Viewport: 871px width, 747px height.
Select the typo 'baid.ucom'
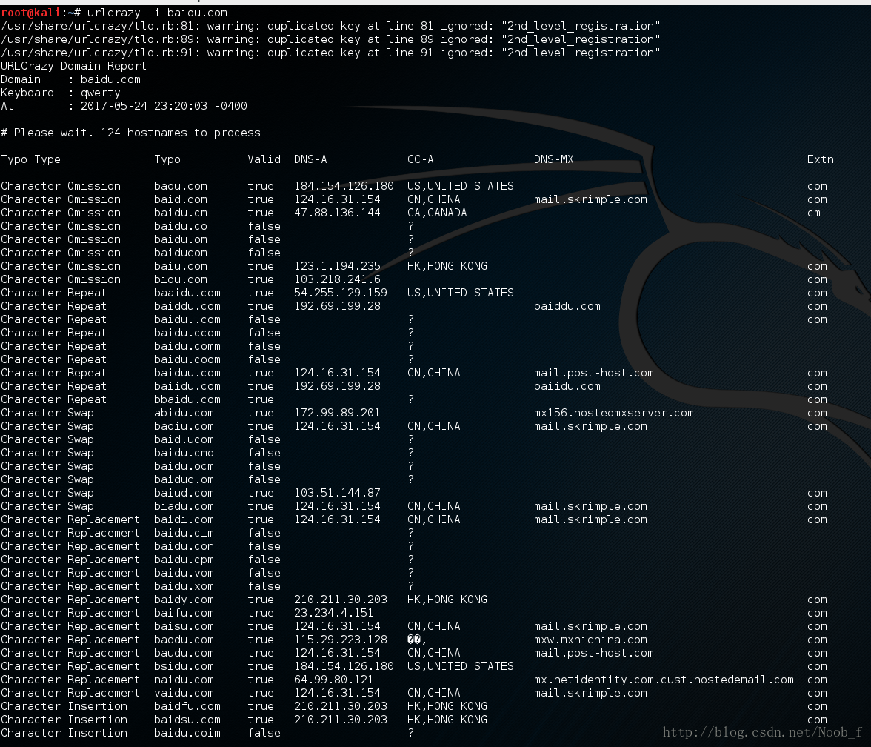pyautogui.click(x=184, y=439)
